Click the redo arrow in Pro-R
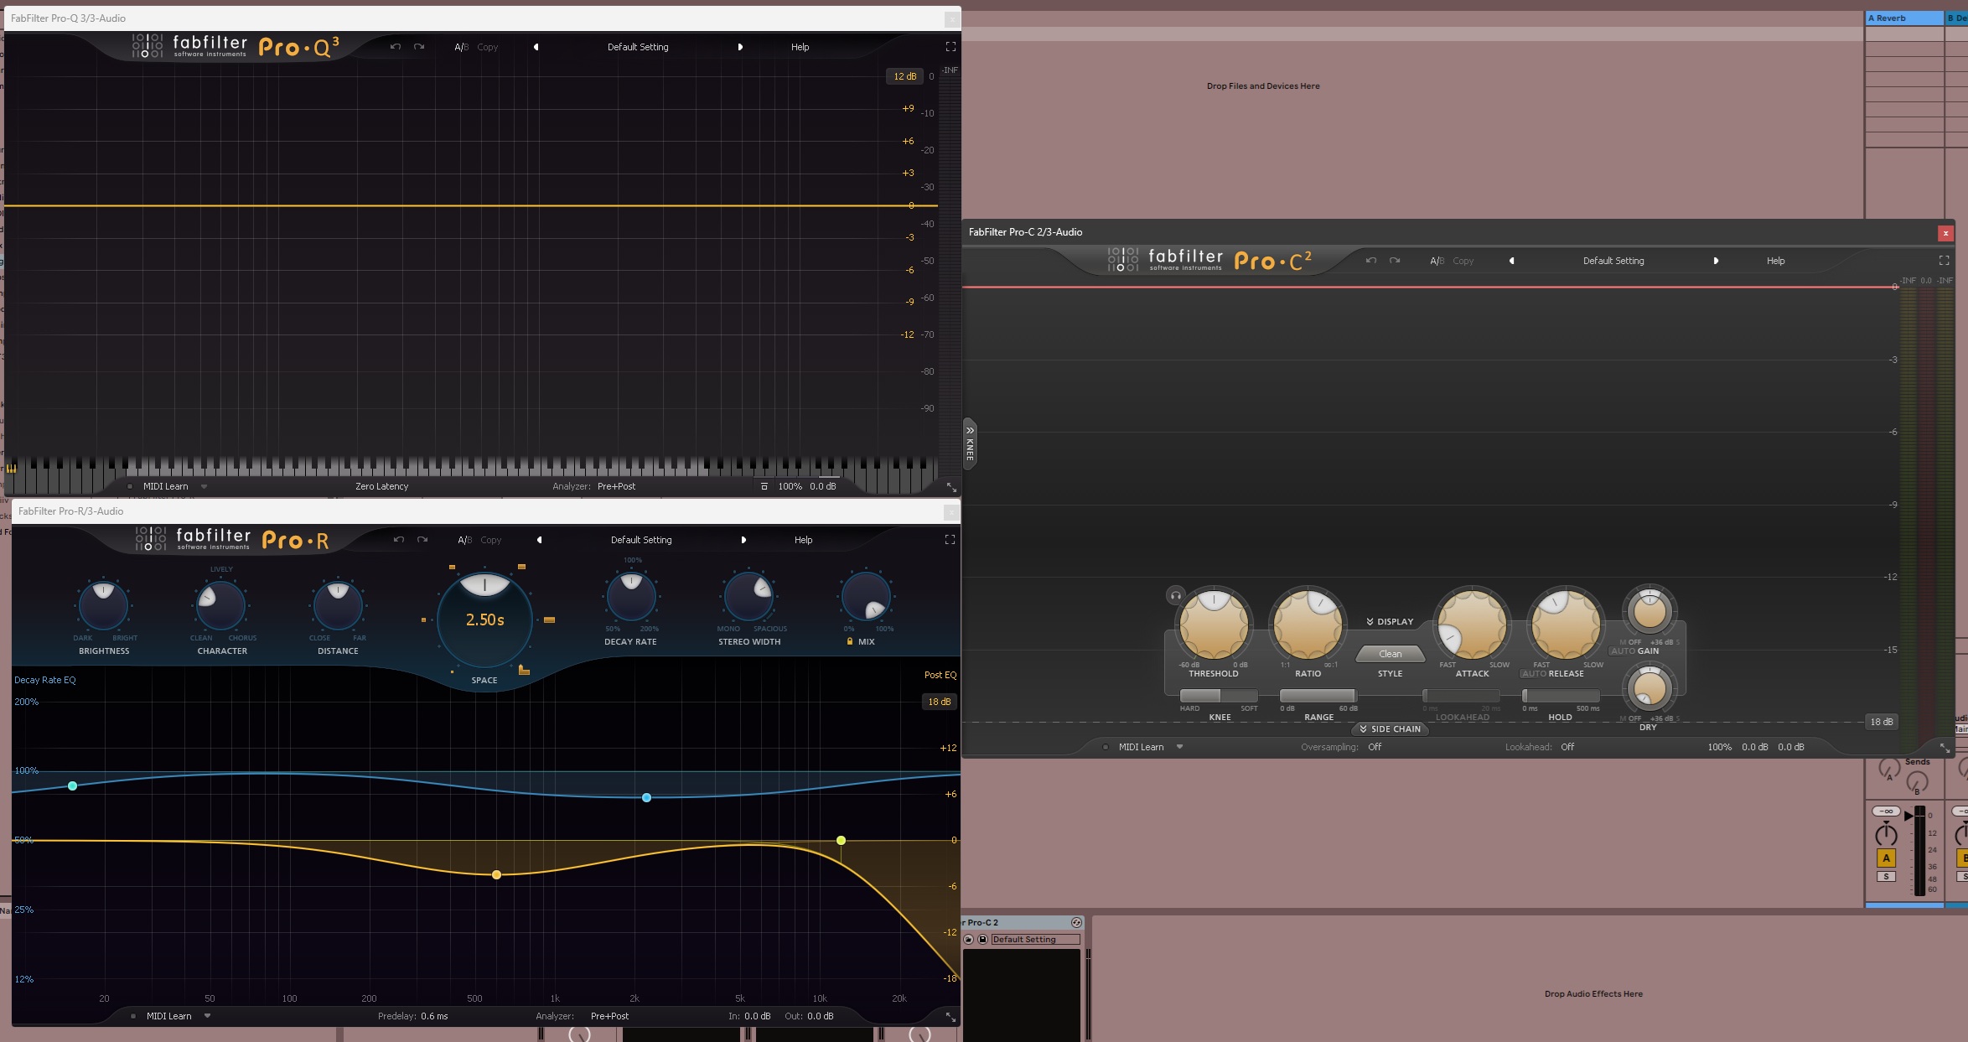The width and height of the screenshot is (1968, 1042). [x=422, y=540]
